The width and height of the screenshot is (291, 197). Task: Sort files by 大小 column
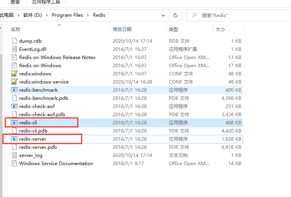pos(220,30)
